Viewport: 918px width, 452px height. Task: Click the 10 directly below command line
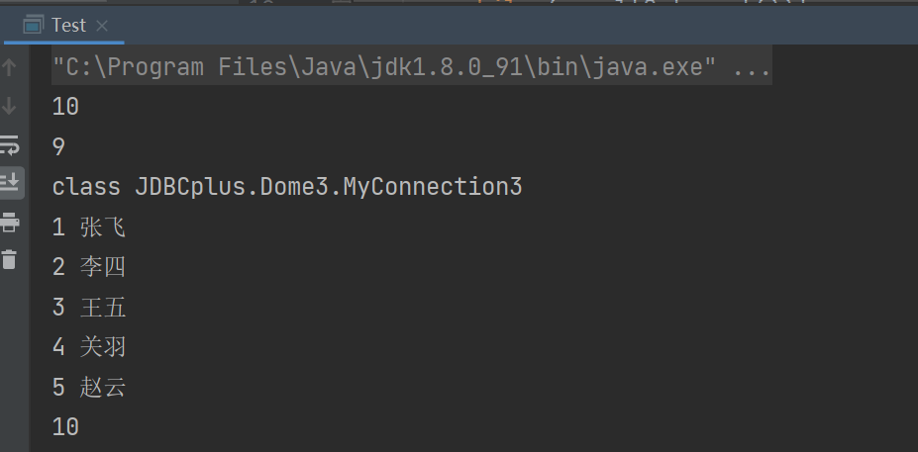tap(65, 107)
